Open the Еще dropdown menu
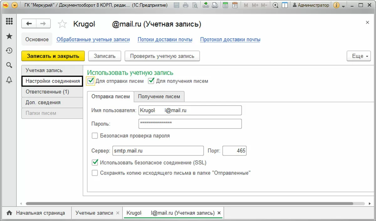 pos(359,56)
